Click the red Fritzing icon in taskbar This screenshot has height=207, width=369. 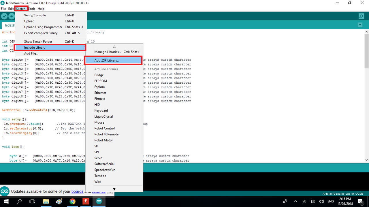(86, 201)
